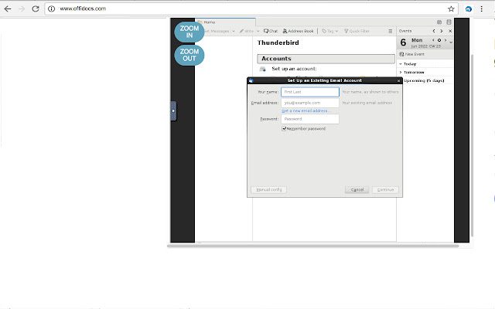Expand the mini-day dropdown arrow

451,42
